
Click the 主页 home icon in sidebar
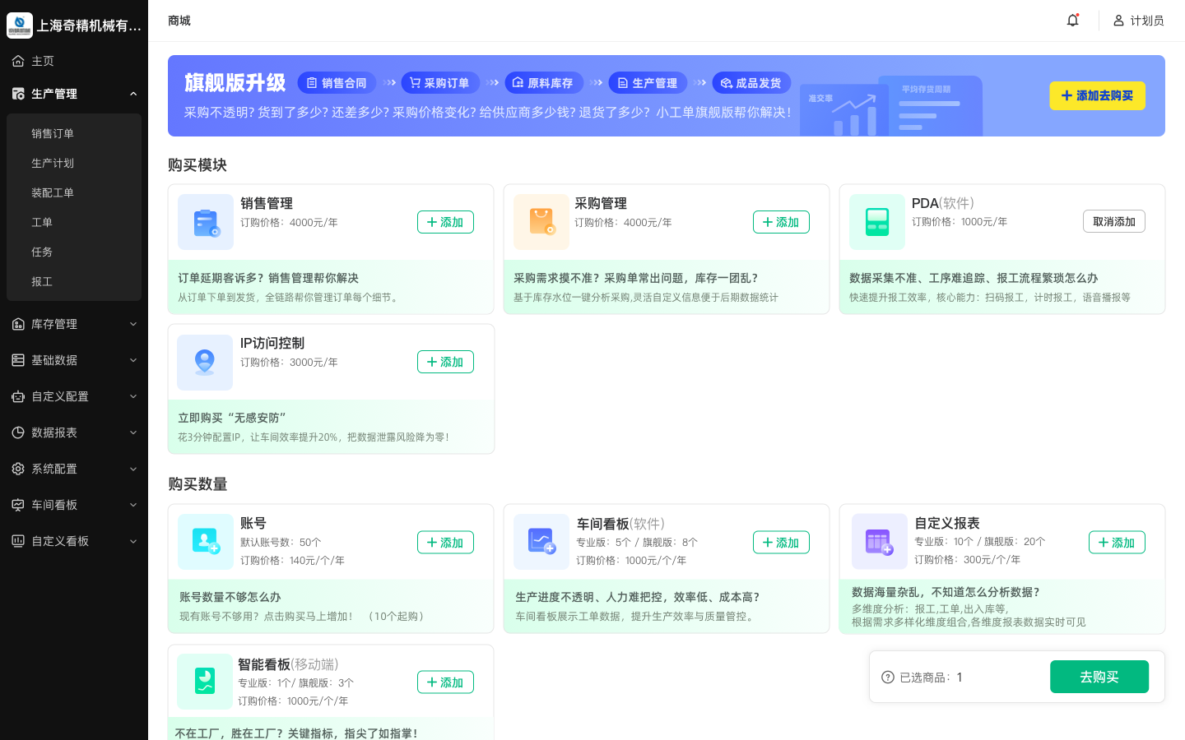coord(18,61)
